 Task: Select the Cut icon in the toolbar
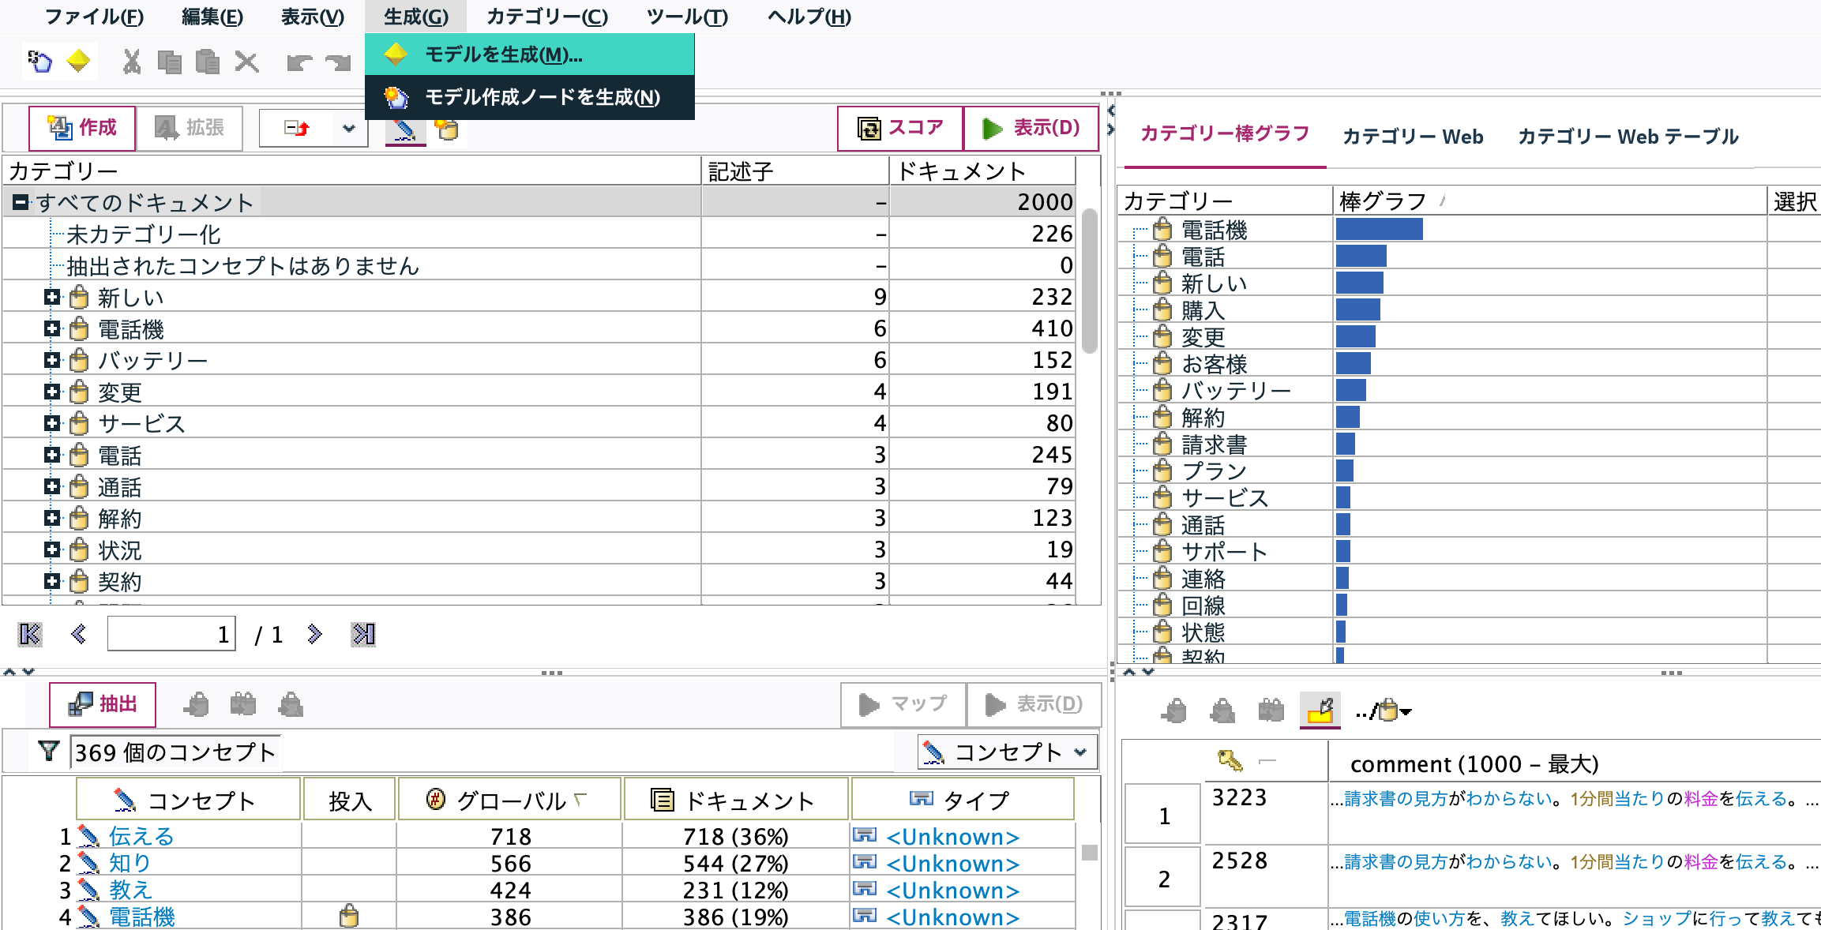pyautogui.click(x=131, y=62)
